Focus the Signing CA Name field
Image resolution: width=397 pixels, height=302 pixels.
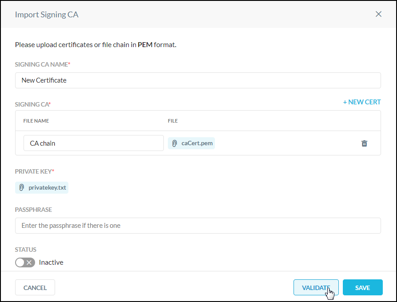[198, 80]
